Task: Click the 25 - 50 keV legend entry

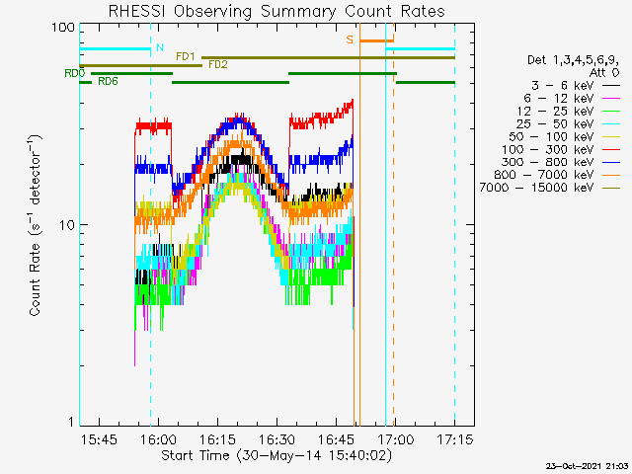Action: [x=569, y=123]
